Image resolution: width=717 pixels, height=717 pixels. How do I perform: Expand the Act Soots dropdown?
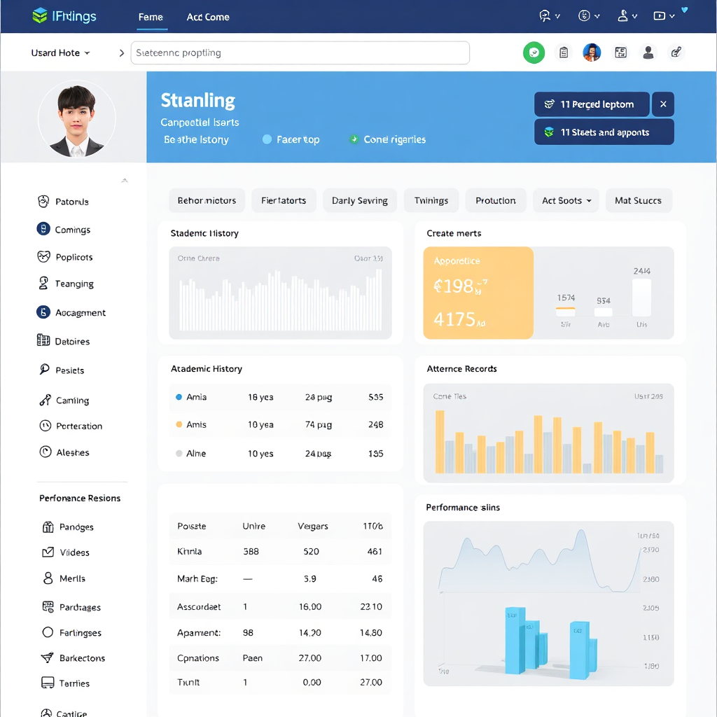click(566, 201)
